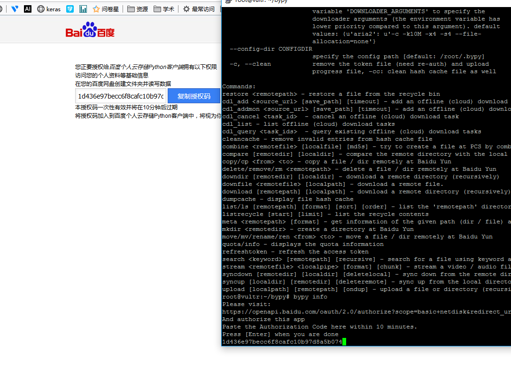The height and width of the screenshot is (390, 511).
Task: Click the 'Paste the Authorization Code here' line
Action: tap(319, 327)
